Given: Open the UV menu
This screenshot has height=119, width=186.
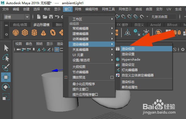Looking at the screenshot, I should (x=169, y=9).
